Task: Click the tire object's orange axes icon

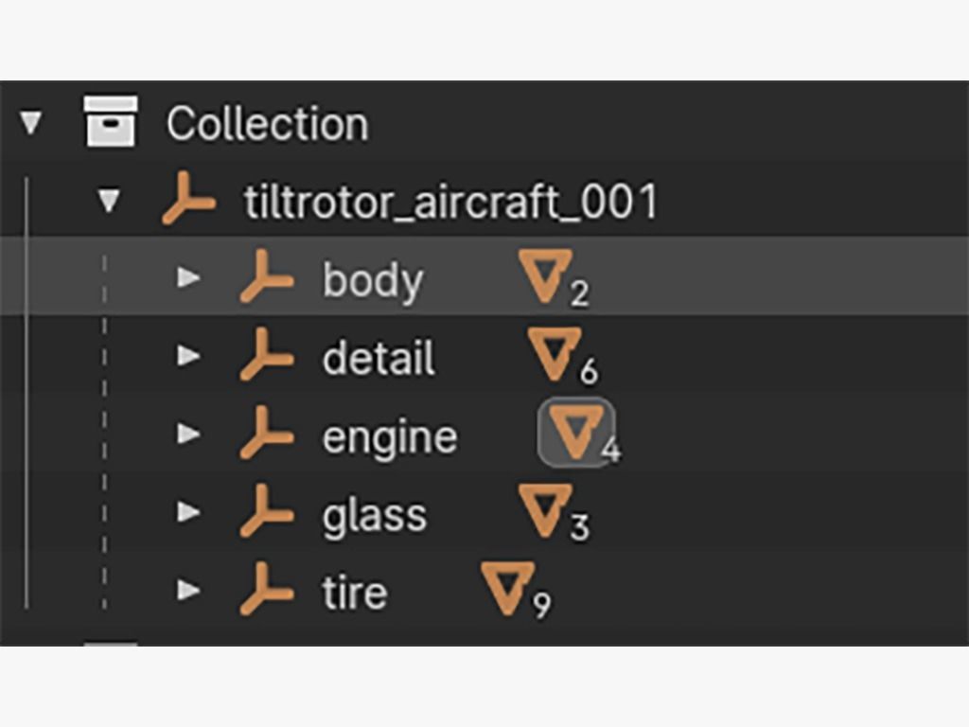Action: (x=267, y=592)
